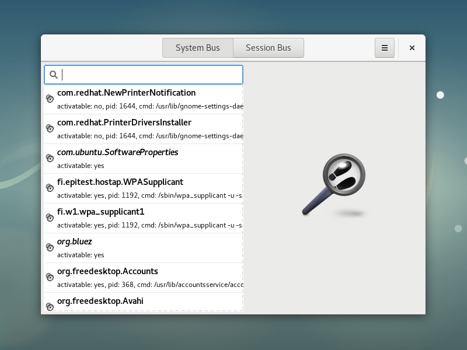The width and height of the screenshot is (467, 350).
Task: Click the magnifier icon in the search box
Action: tap(54, 75)
